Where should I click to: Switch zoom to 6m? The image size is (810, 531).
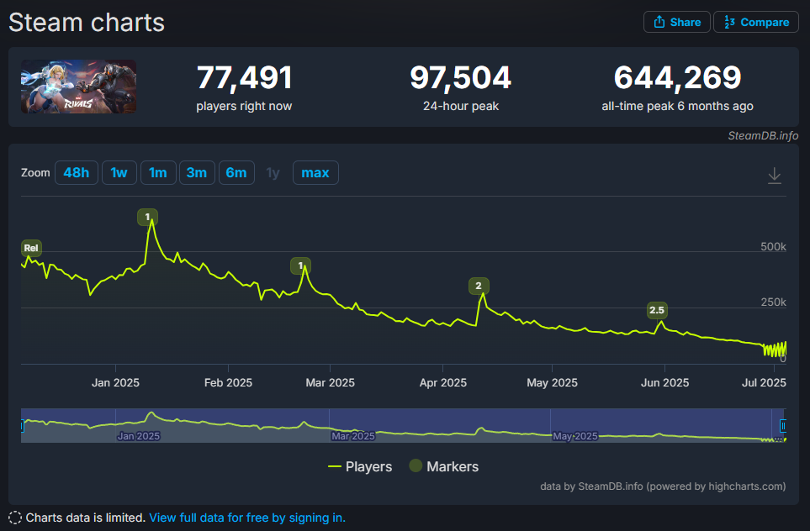[236, 172]
